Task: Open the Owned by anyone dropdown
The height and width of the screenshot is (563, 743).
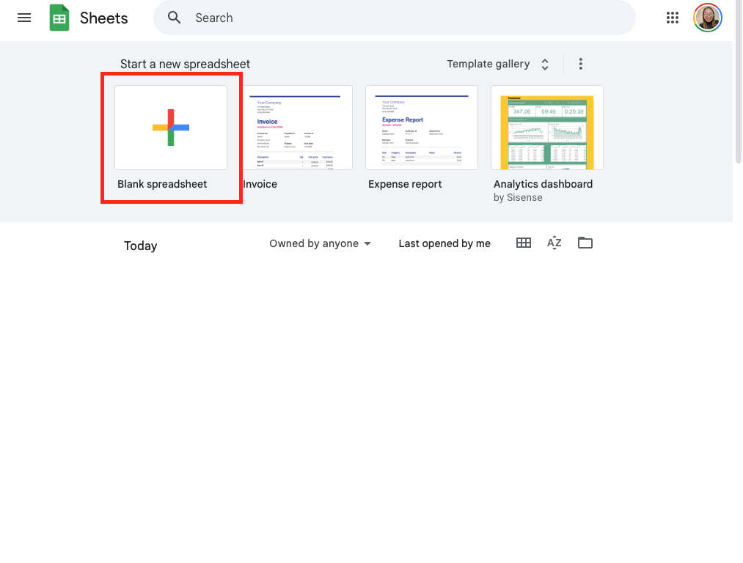Action: tap(321, 243)
